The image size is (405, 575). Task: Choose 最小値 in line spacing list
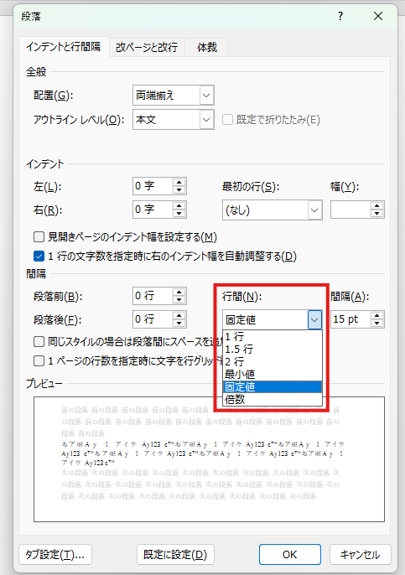(273, 374)
